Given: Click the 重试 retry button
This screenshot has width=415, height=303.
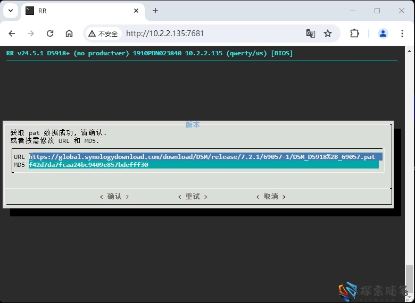Looking at the screenshot, I should pos(193,197).
